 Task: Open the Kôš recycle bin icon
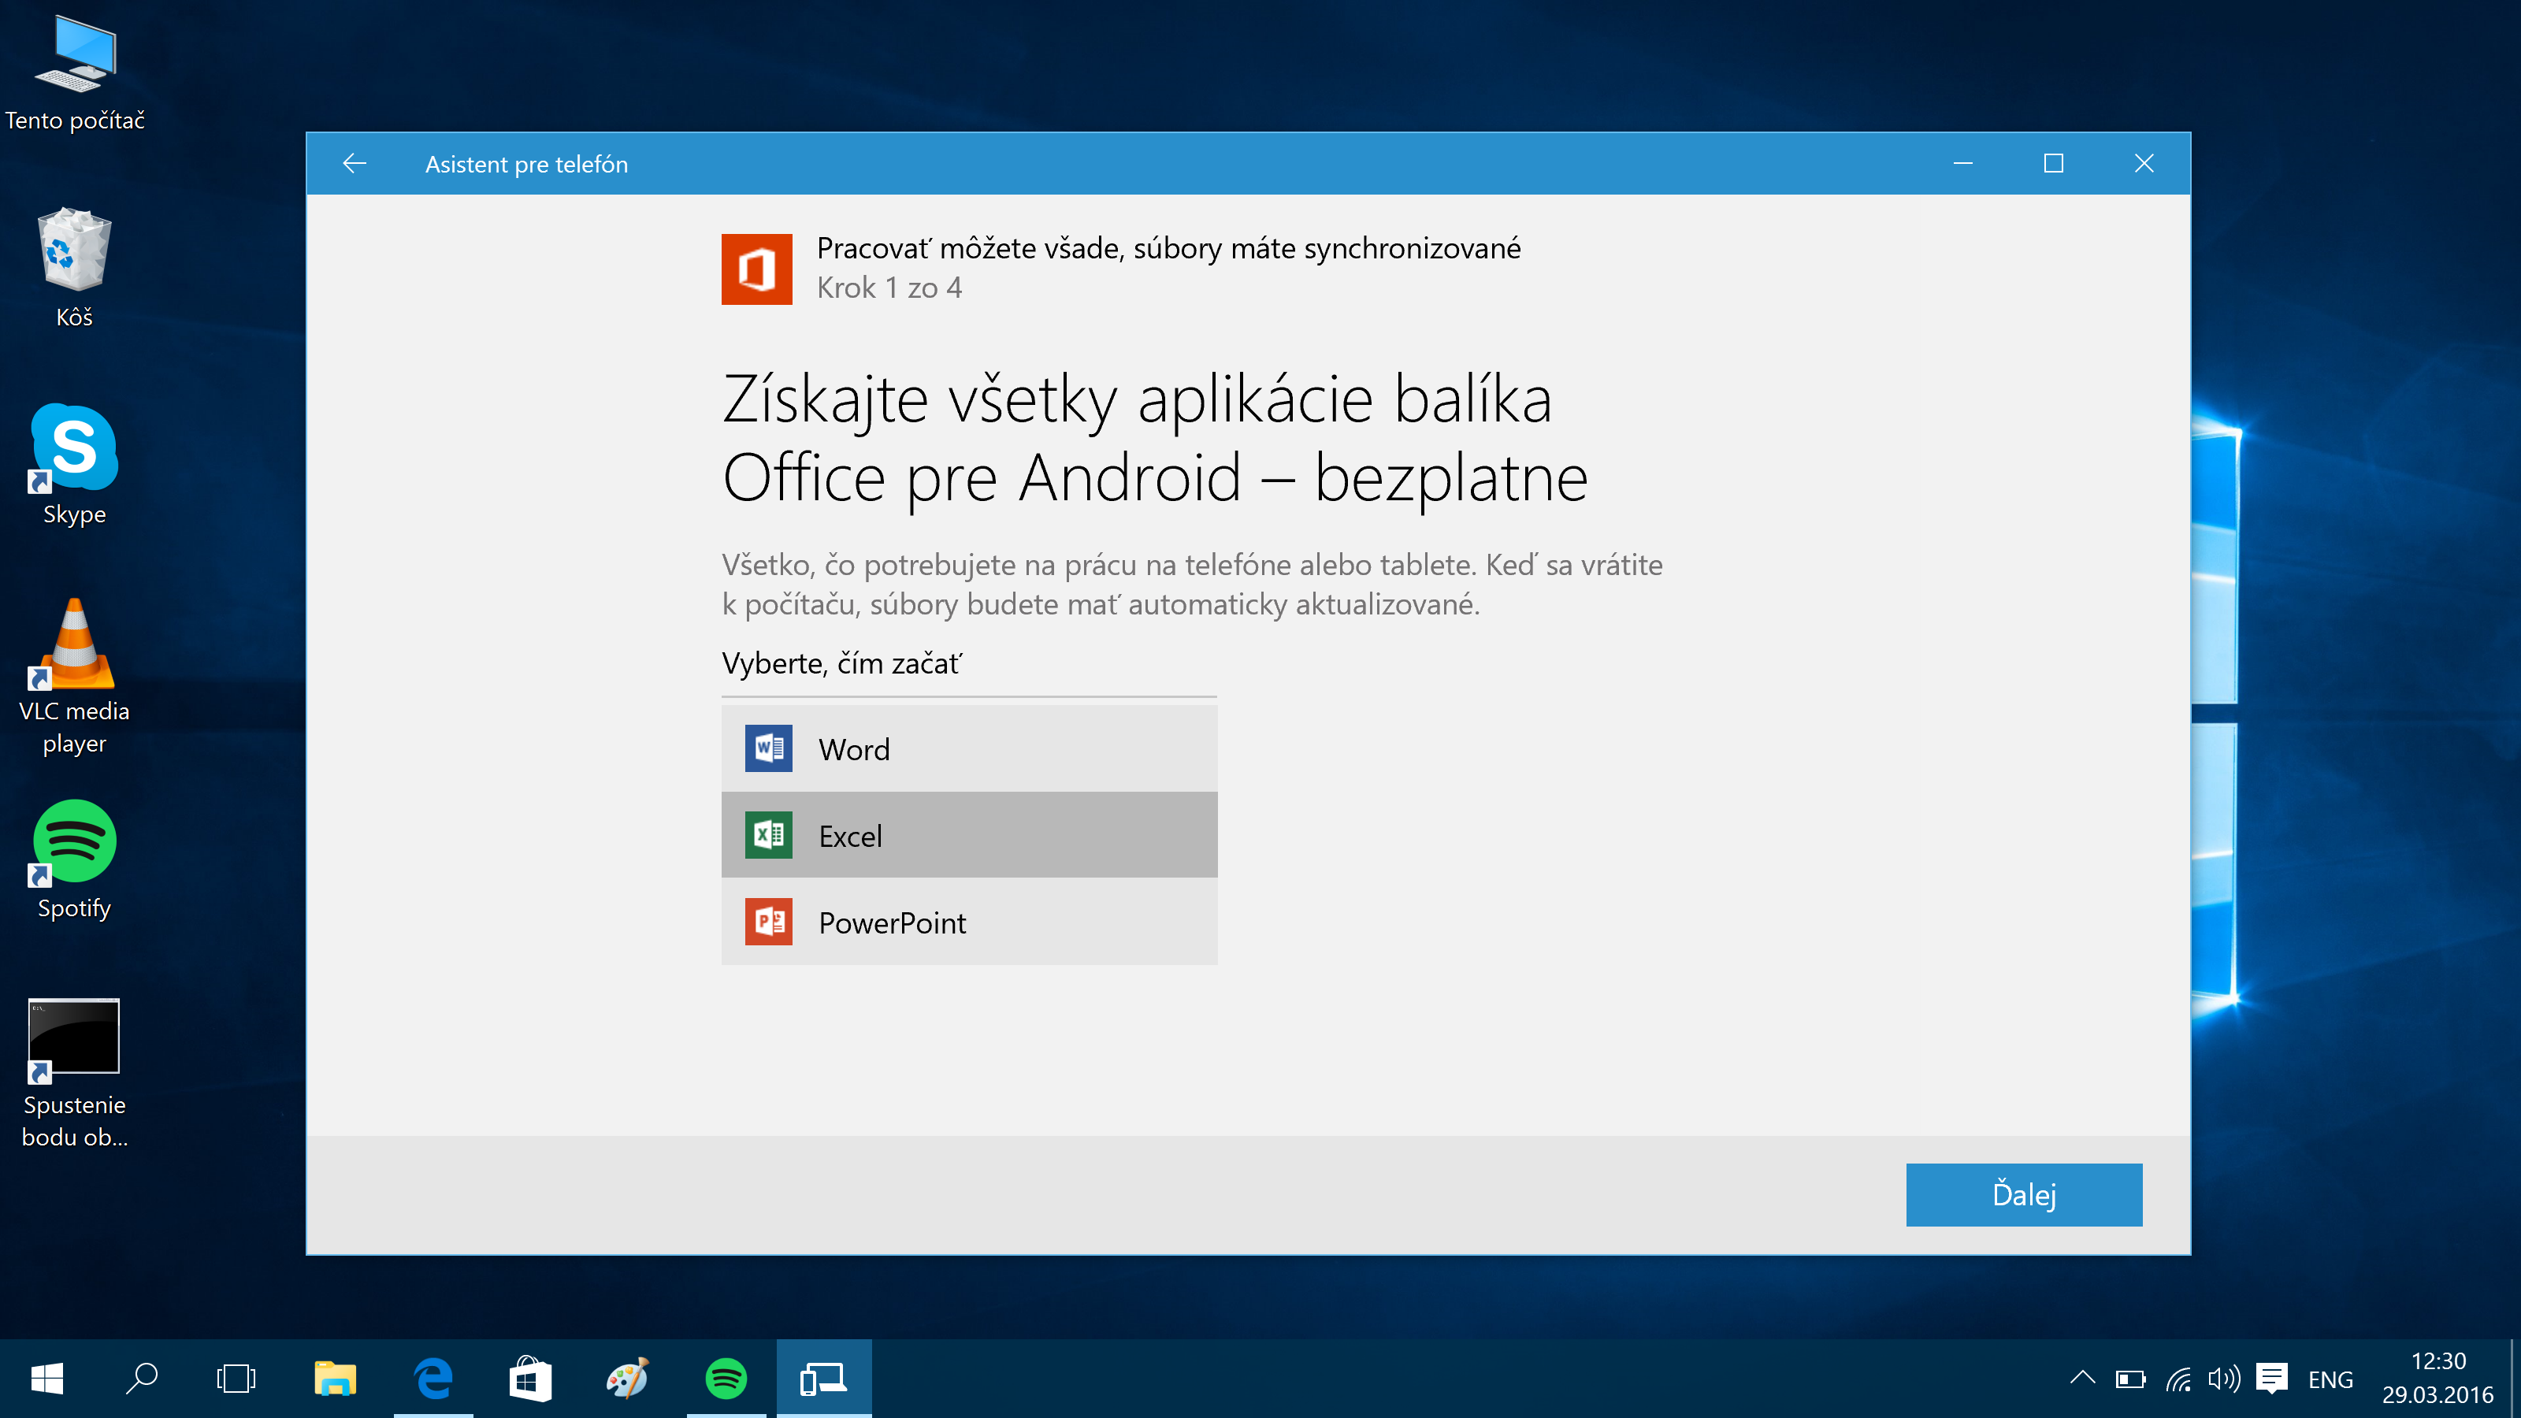click(x=74, y=267)
